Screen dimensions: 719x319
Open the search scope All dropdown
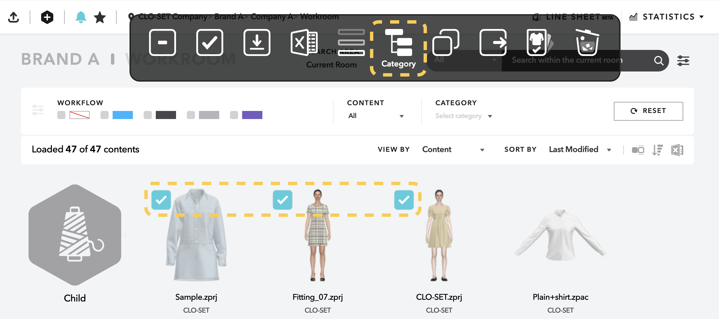[x=465, y=60]
